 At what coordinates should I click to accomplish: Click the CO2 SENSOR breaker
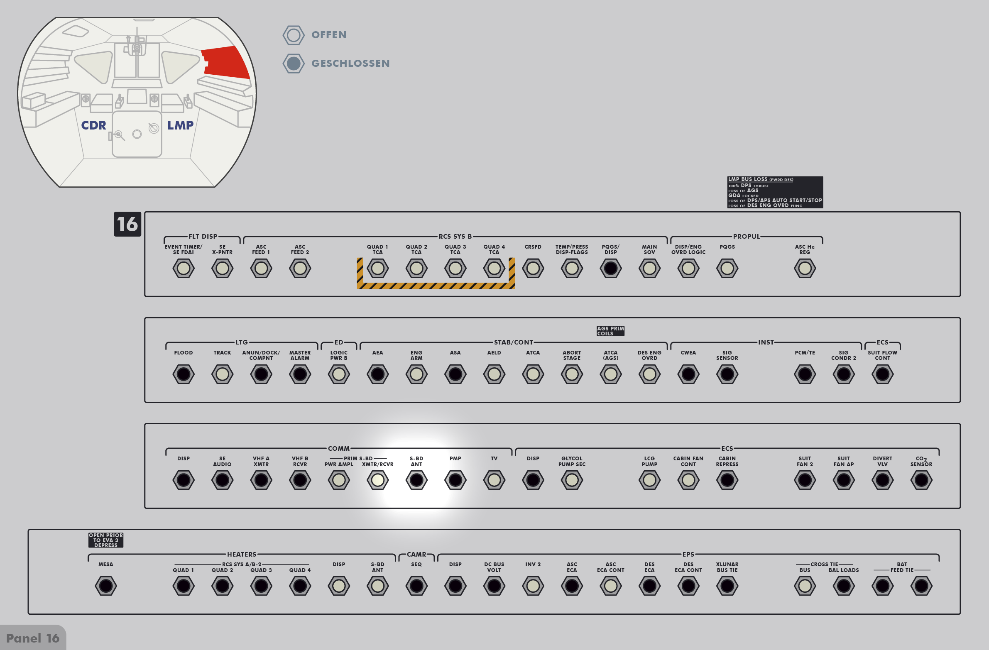tap(921, 480)
